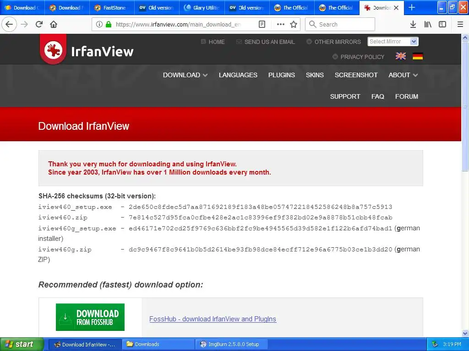Toggle reader view in address bar
The width and height of the screenshot is (469, 351).
(x=262, y=24)
